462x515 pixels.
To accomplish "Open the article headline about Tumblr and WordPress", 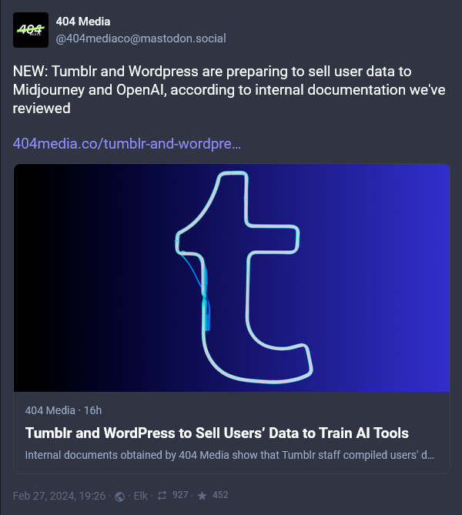I will pos(217,433).
